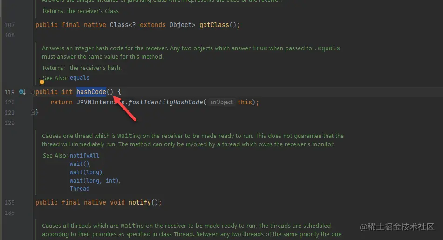Click the highlighted hashCode method name

pos(91,92)
